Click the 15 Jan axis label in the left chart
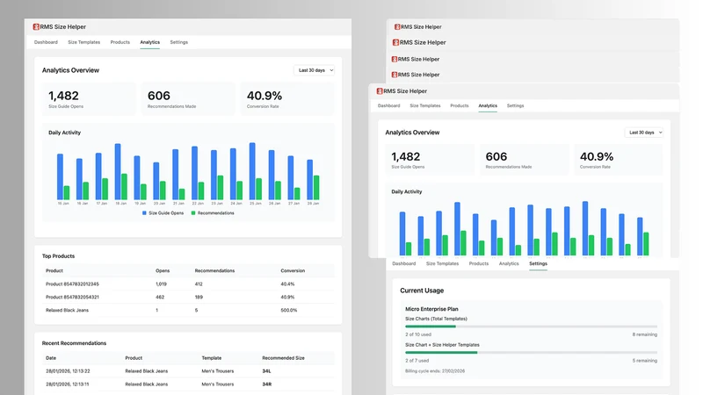Image resolution: width=703 pixels, height=395 pixels. pyautogui.click(x=63, y=204)
